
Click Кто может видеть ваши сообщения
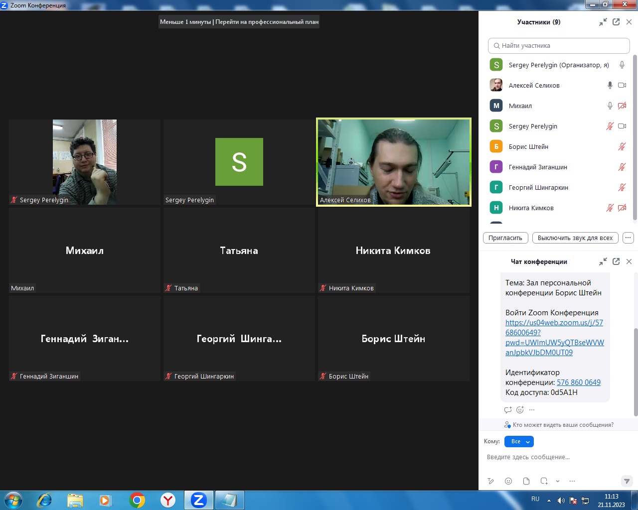(x=559, y=425)
